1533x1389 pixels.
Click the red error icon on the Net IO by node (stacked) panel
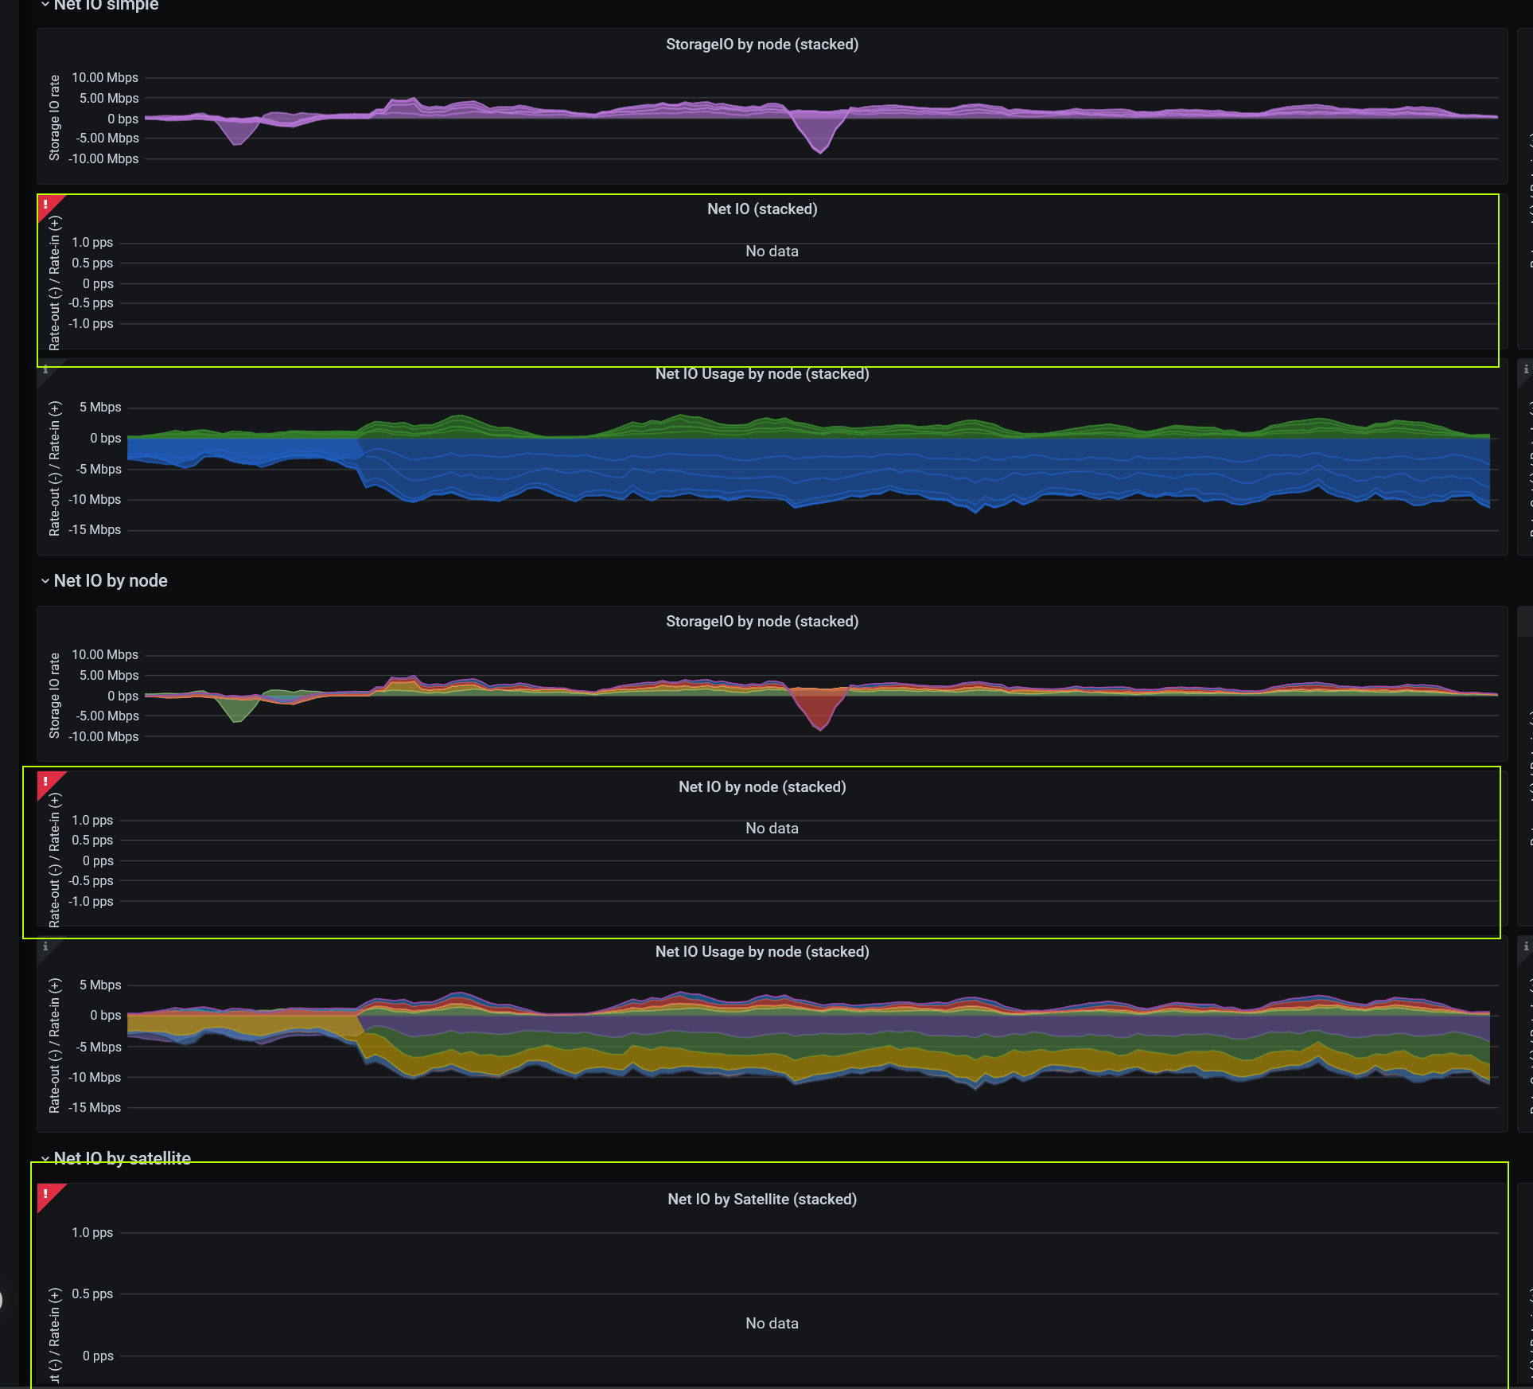46,782
